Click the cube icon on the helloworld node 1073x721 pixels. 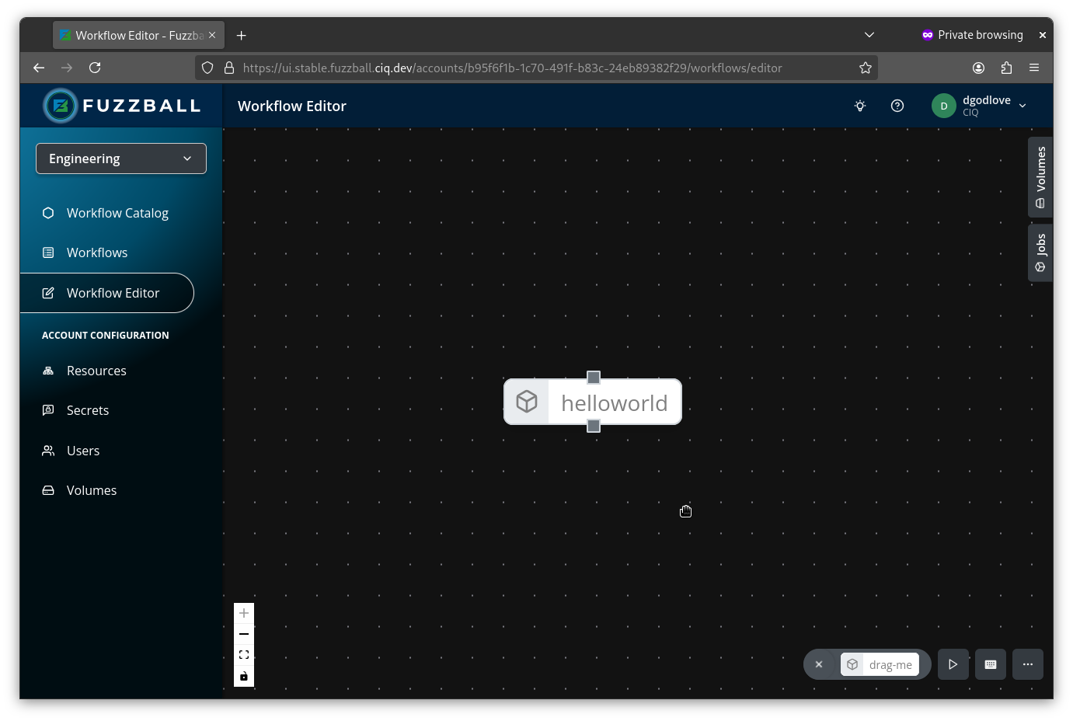(x=527, y=402)
